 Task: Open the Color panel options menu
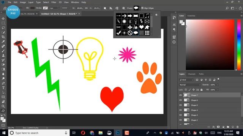(x=241, y=16)
